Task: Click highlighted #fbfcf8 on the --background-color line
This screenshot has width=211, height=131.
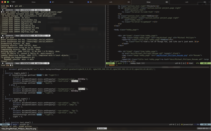Action: pos(82,89)
